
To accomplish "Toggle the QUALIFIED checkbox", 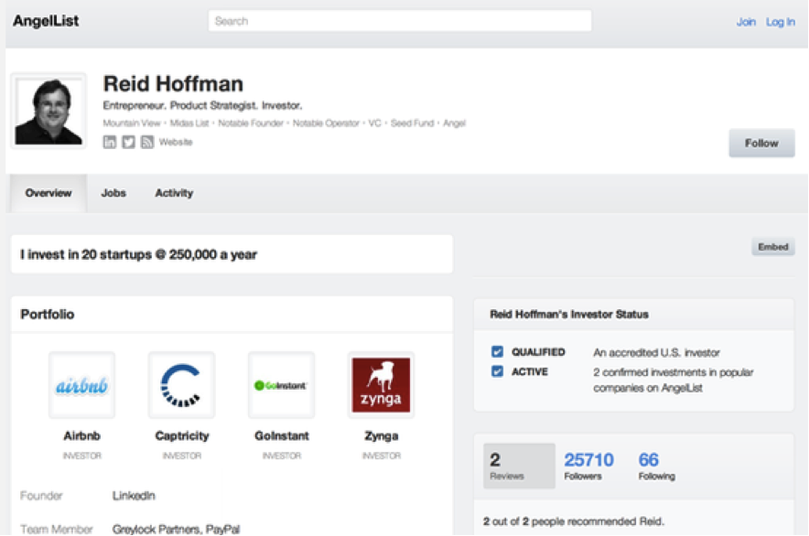I will (497, 352).
